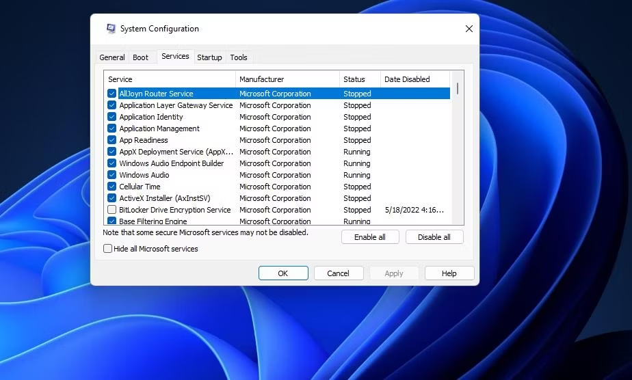Click the System Configuration title bar icon

coord(110,29)
